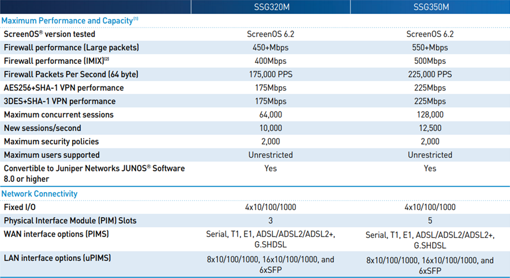Click Maximum security policies label
This screenshot has width=510, height=278.
[51, 142]
